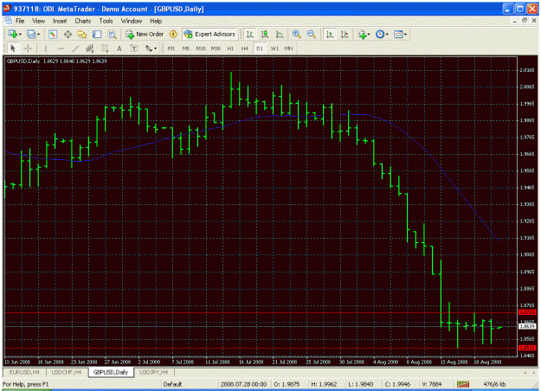This screenshot has width=541, height=391.
Task: Switch to M5 timeframe
Action: (186, 48)
